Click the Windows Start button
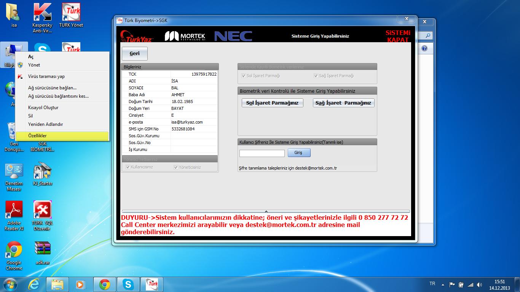This screenshot has width=520, height=292. click(10, 284)
